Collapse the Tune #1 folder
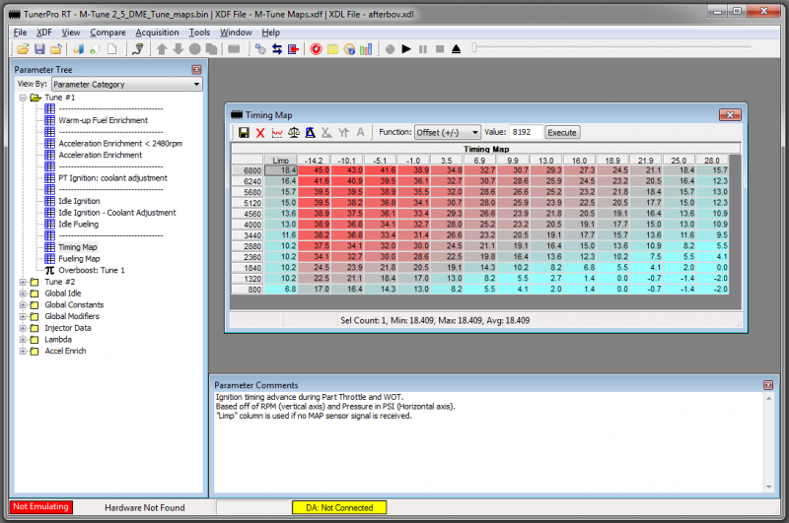The image size is (789, 523). [x=23, y=98]
